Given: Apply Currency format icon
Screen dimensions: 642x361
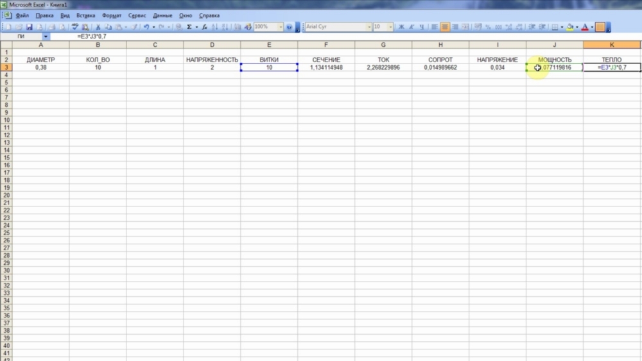Looking at the screenshot, I should click(478, 26).
